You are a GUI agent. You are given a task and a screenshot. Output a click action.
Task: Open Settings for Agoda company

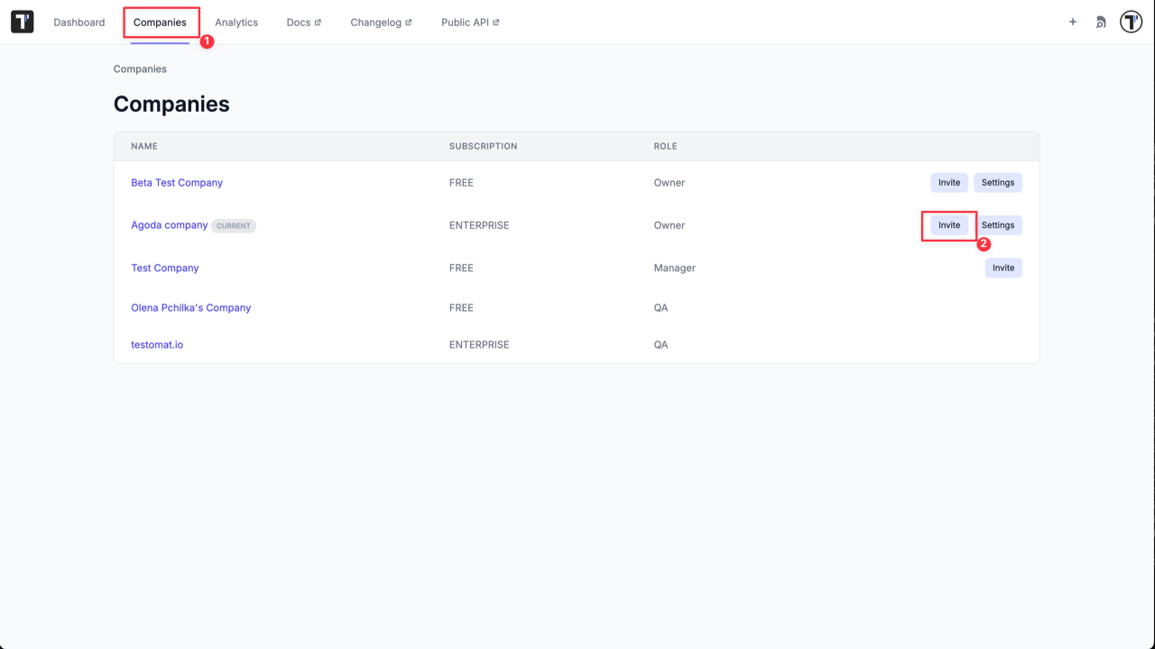998,224
